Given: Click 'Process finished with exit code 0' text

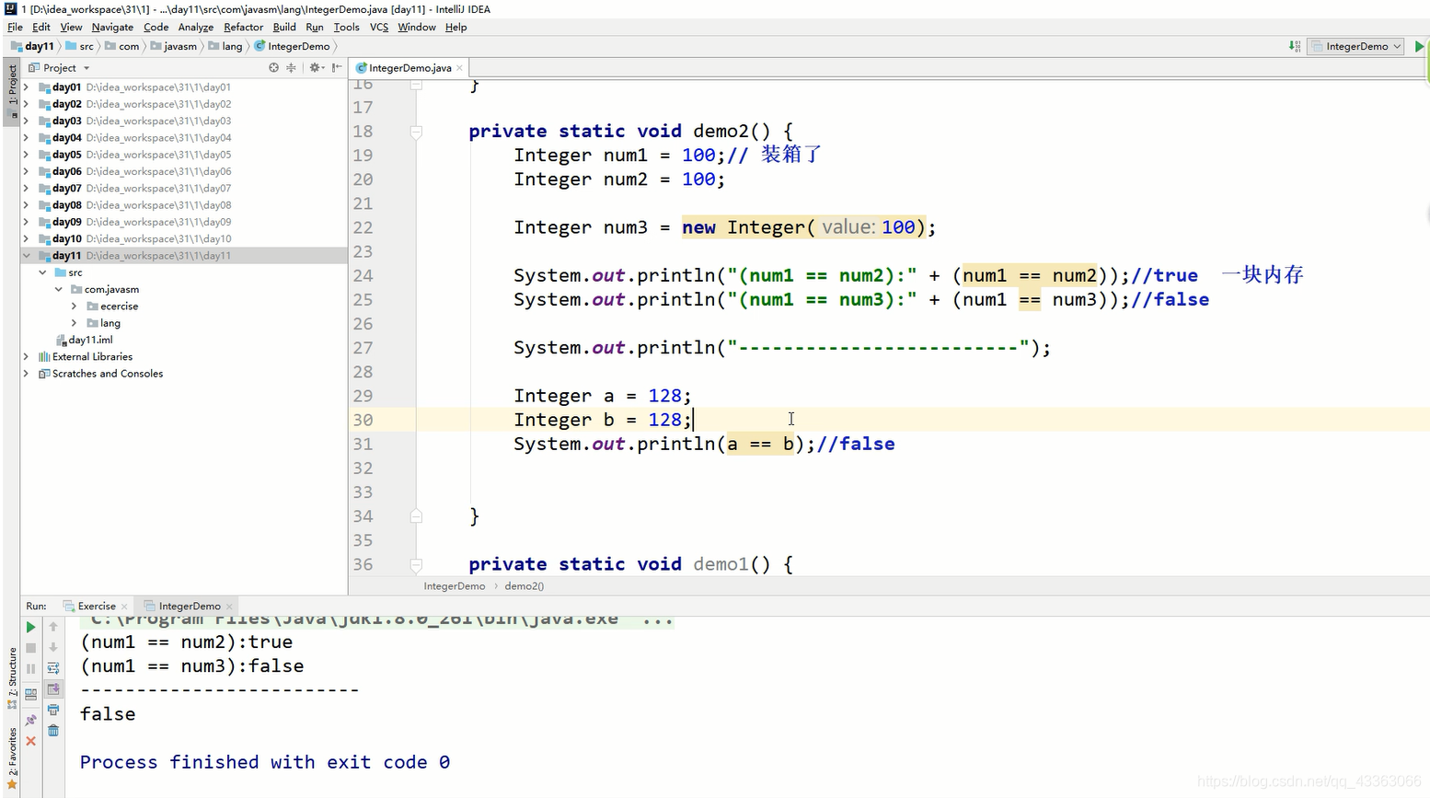Looking at the screenshot, I should pyautogui.click(x=265, y=762).
